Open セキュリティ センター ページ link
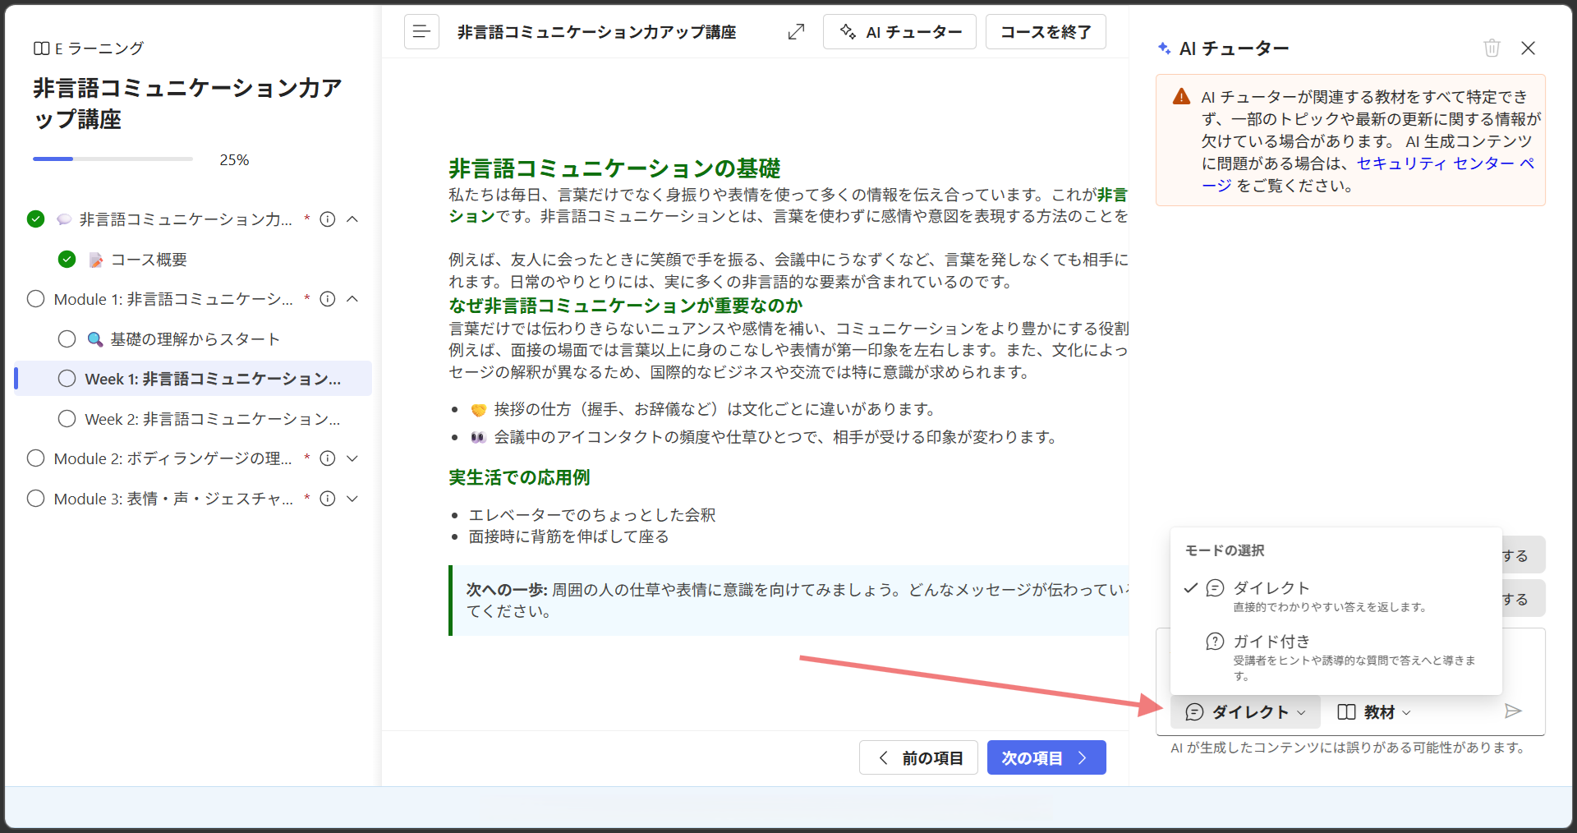 click(x=1446, y=163)
